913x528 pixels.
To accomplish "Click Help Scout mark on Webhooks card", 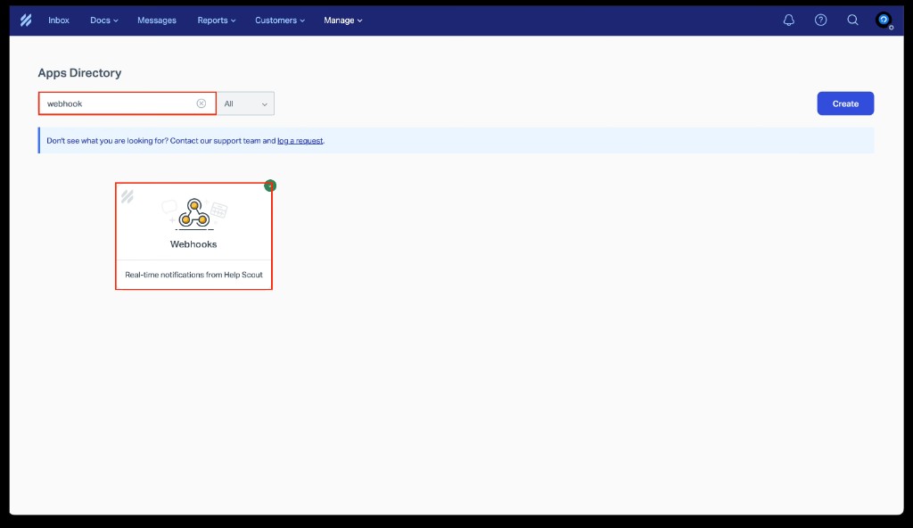I will pos(127,196).
